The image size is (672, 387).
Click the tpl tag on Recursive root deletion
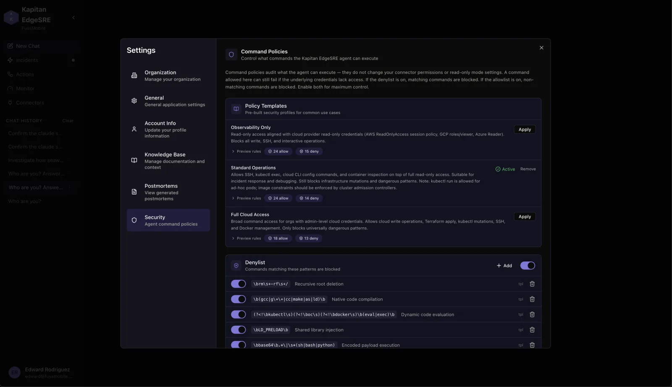521,284
